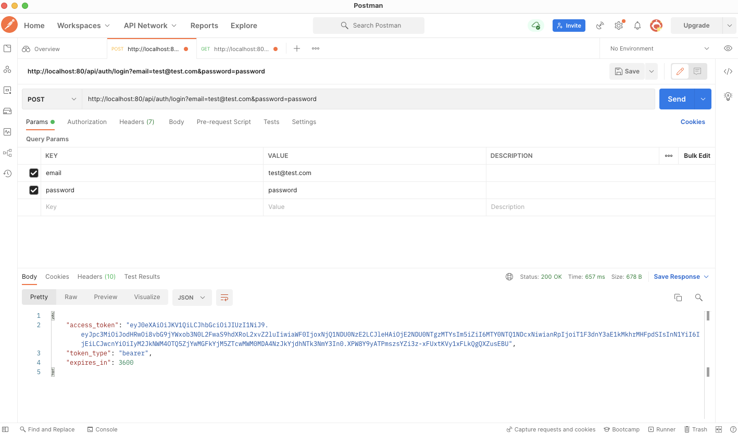Open response Test Results tab

pos(142,277)
